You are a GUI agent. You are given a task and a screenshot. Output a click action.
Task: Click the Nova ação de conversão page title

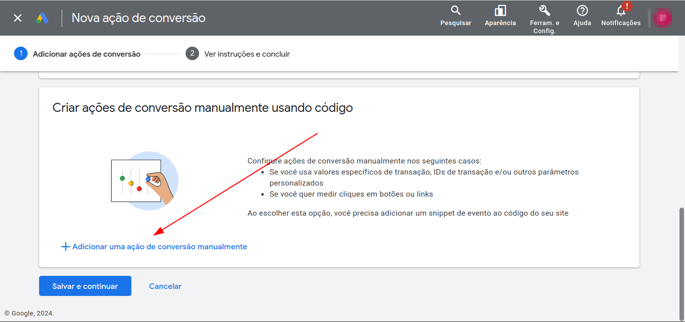[138, 18]
